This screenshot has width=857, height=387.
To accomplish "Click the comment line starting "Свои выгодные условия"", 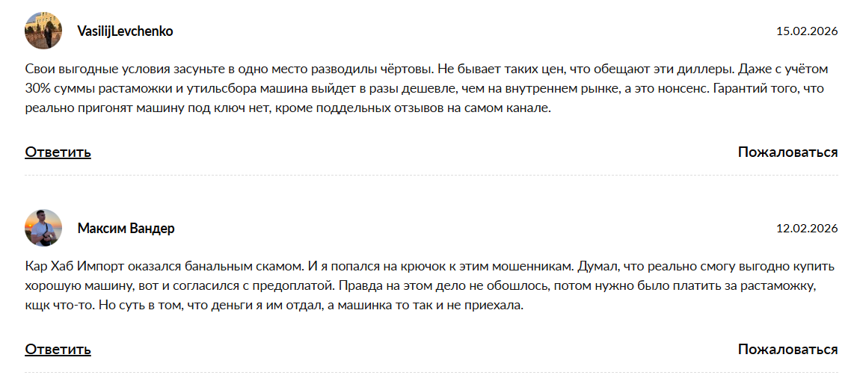I will point(224,69).
